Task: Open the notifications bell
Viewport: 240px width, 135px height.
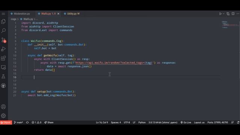Action: (238, 123)
